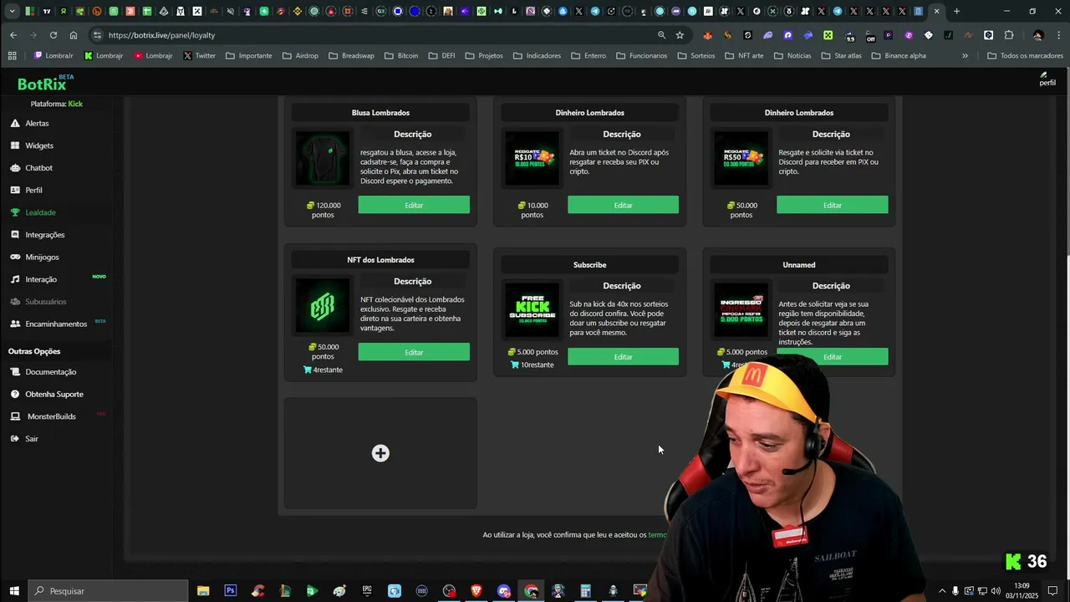Open Documentação in Outras Opções

50,372
